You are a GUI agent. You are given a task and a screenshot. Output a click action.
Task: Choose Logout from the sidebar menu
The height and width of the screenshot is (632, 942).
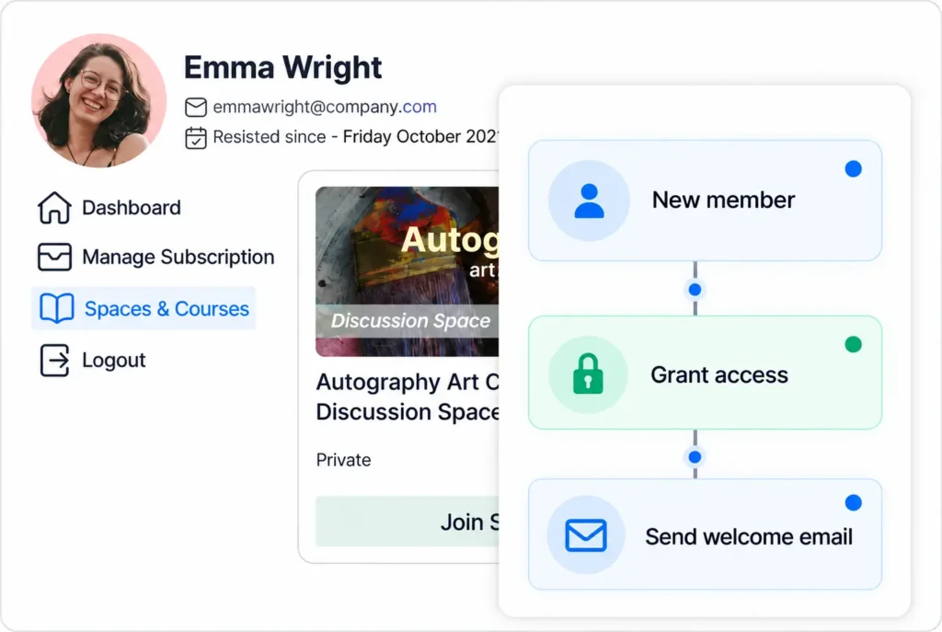93,361
